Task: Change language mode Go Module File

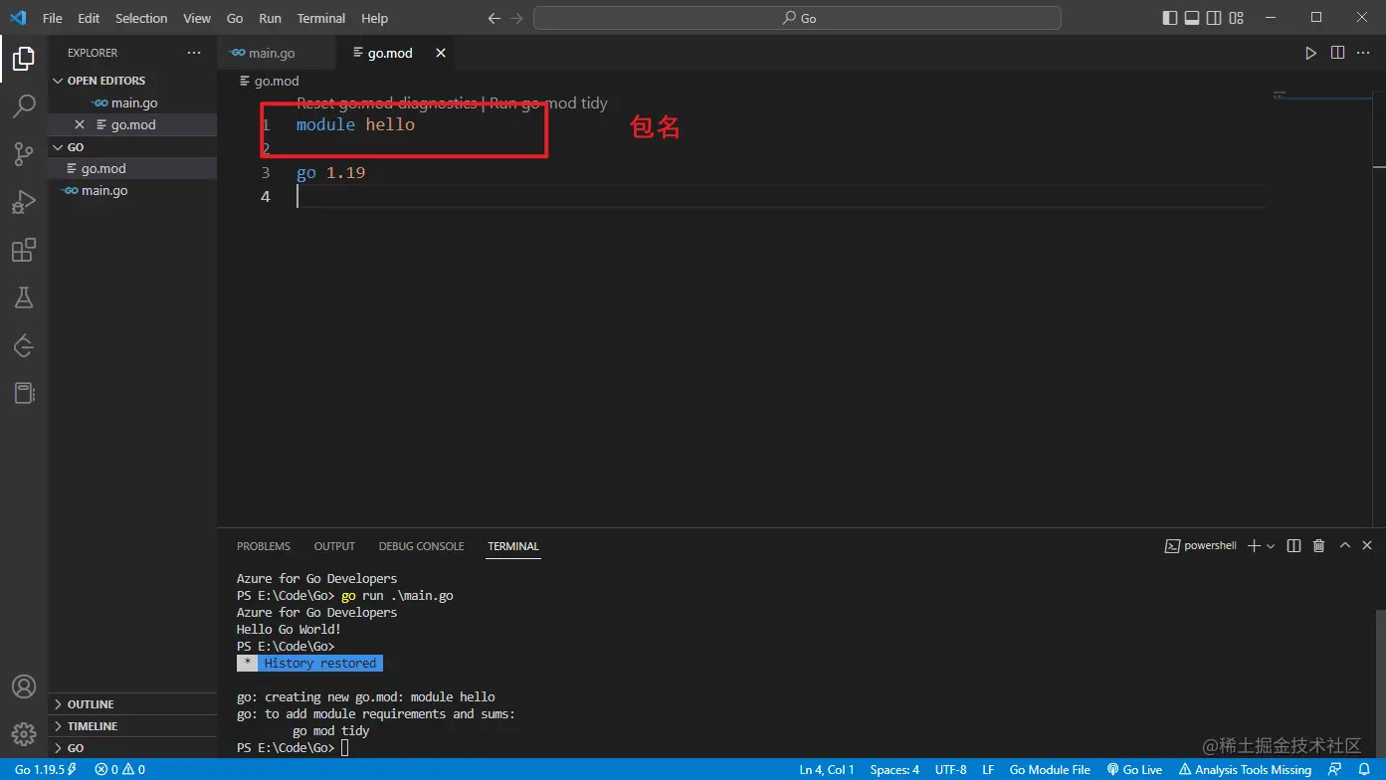Action: point(1050,770)
